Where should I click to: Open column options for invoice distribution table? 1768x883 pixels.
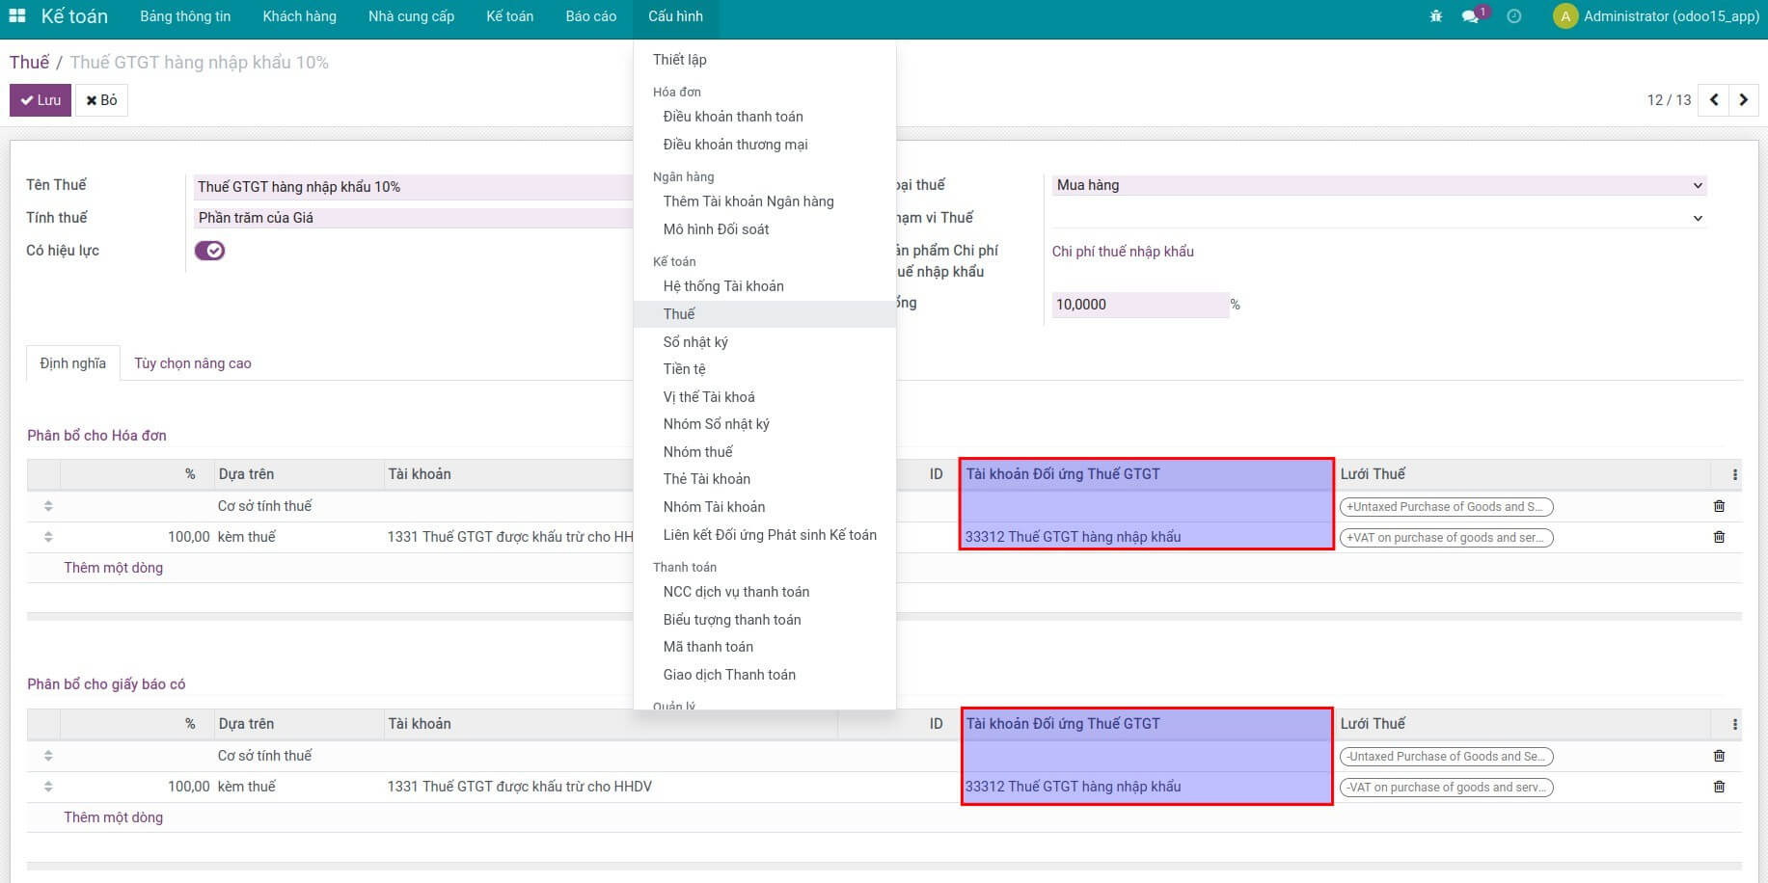click(x=1734, y=474)
